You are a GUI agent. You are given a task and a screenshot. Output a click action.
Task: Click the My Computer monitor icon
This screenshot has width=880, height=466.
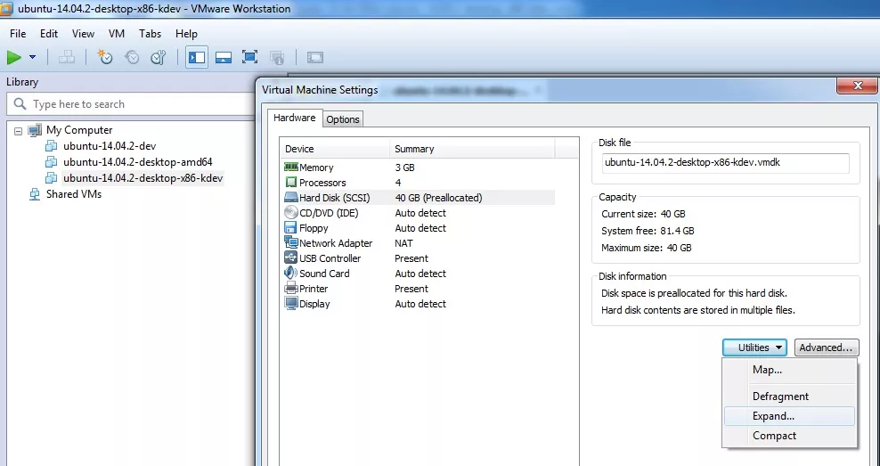35,130
